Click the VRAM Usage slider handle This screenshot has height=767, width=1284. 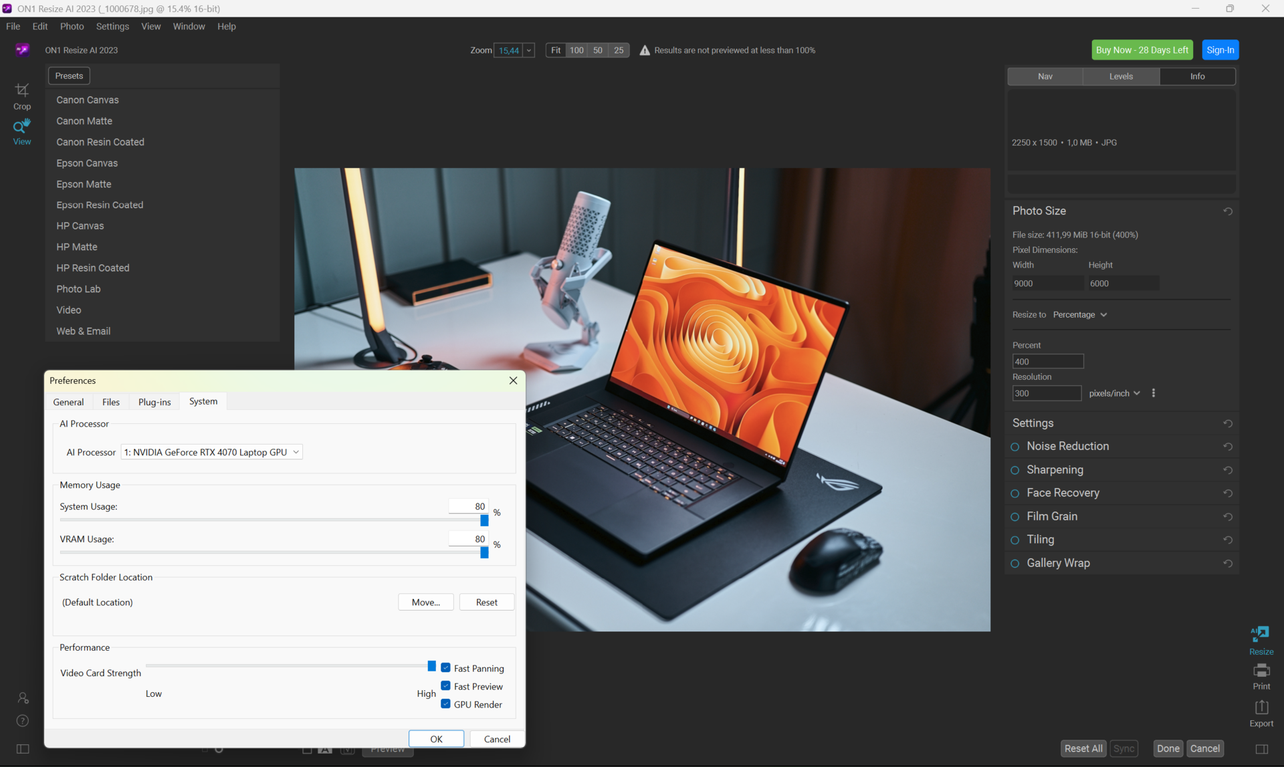(484, 552)
